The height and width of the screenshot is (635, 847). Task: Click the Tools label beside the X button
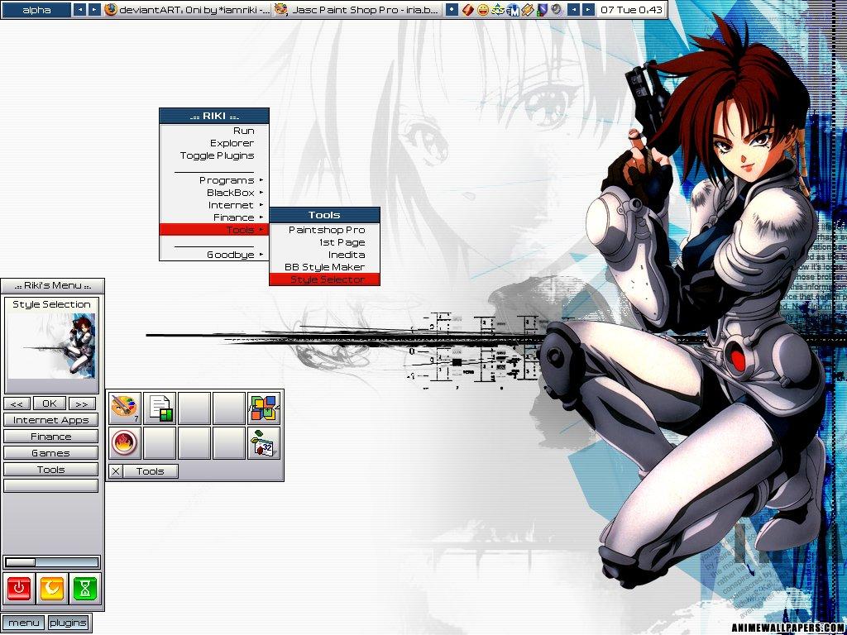pos(151,471)
